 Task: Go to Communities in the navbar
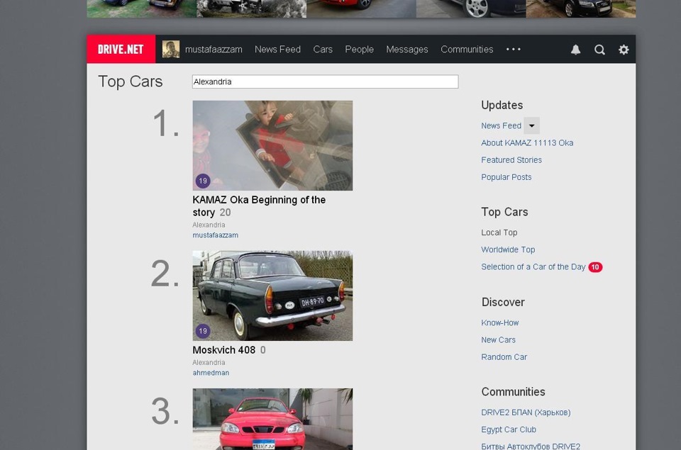coord(466,49)
